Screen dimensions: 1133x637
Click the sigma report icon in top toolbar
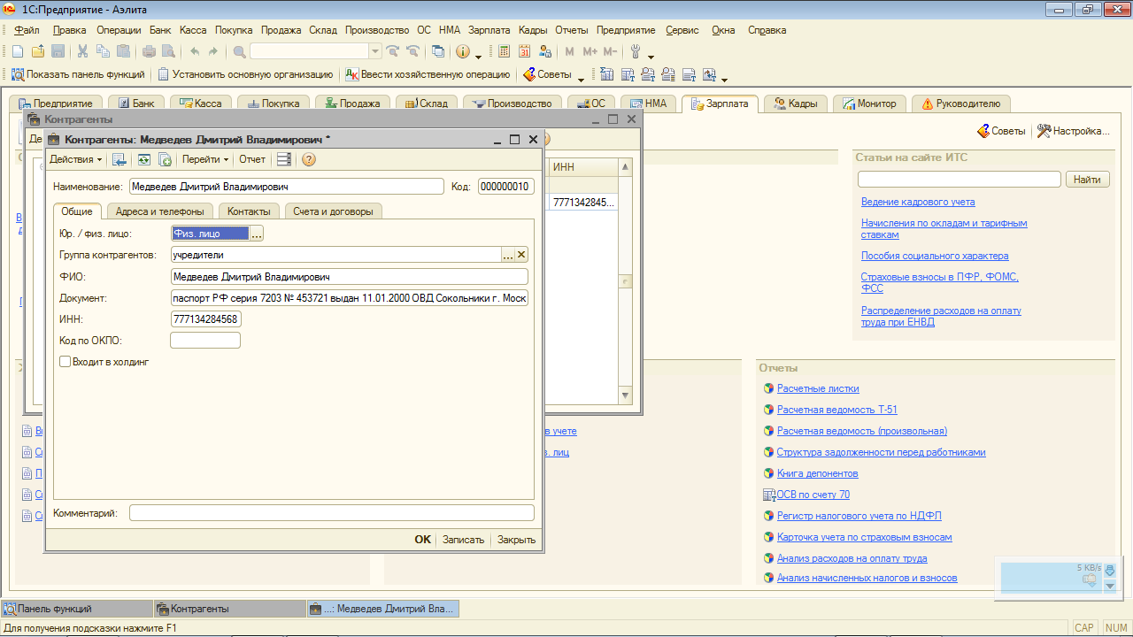[607, 74]
